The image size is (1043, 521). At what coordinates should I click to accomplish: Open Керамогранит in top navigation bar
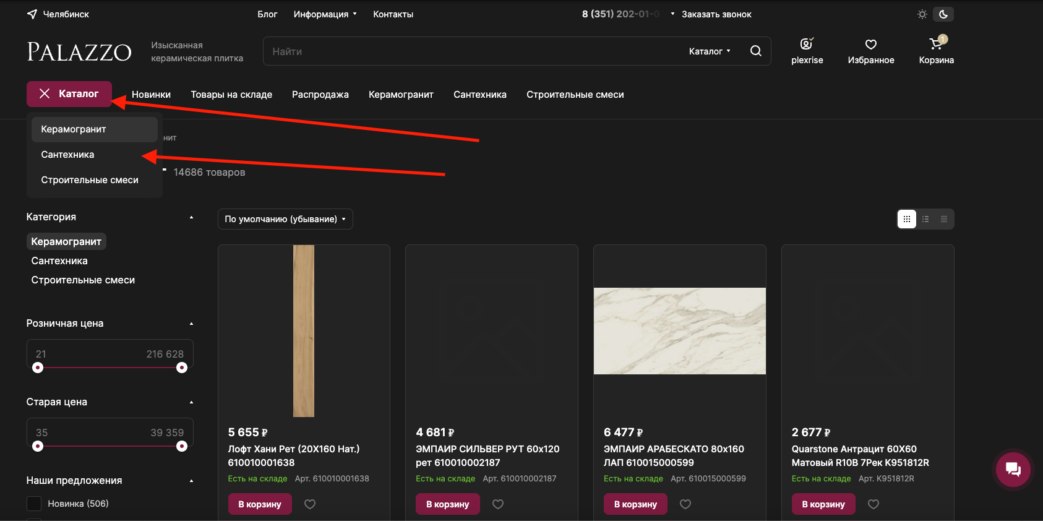[x=401, y=95]
